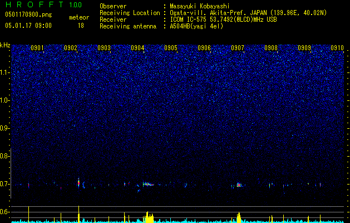Click the version number 1.0.0
Screen dimensions: 350x223
pos(75,5)
